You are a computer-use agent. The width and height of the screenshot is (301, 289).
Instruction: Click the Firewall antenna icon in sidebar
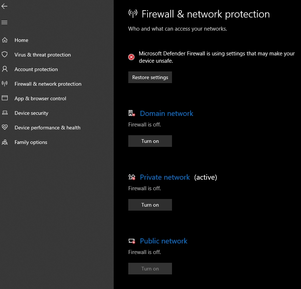[x=5, y=84]
